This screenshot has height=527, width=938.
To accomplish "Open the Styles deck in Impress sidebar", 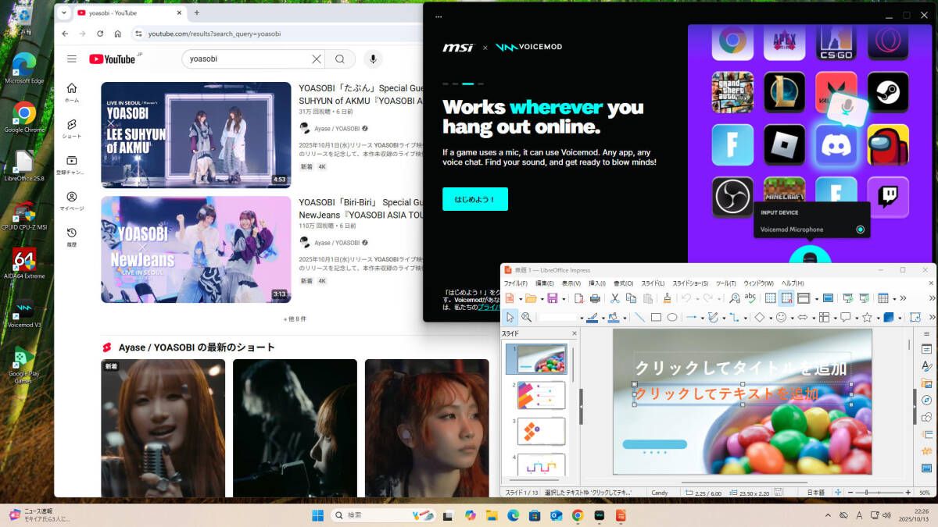I will [x=927, y=366].
